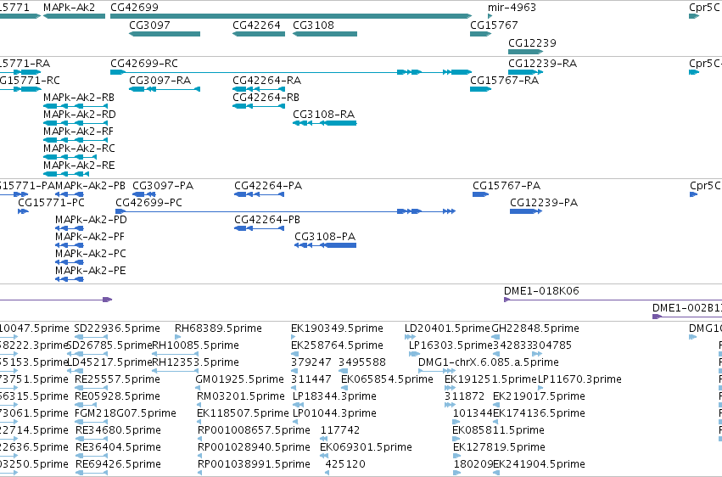Click the CG42699-RC transcript
Screen dimensions: 722x477
(291, 72)
